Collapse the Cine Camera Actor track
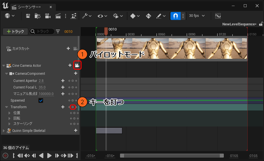 [x=3, y=66]
